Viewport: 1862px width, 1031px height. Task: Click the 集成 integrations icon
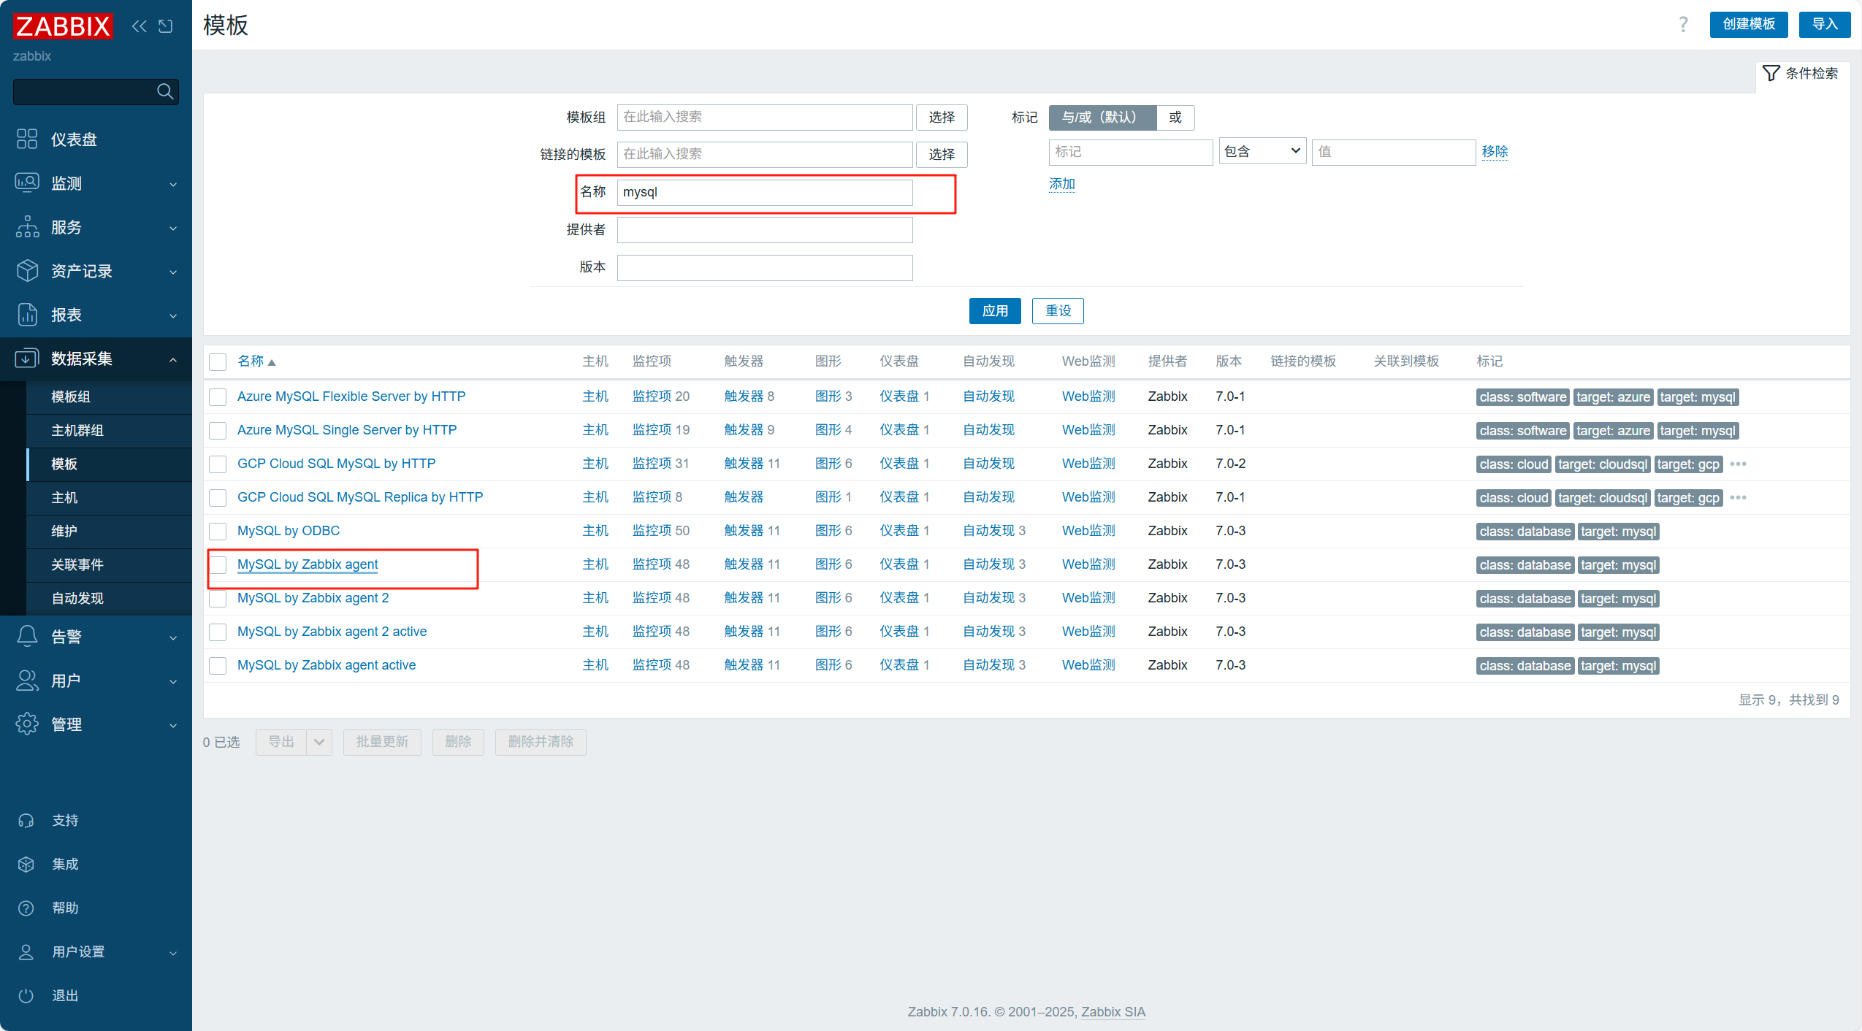[26, 864]
